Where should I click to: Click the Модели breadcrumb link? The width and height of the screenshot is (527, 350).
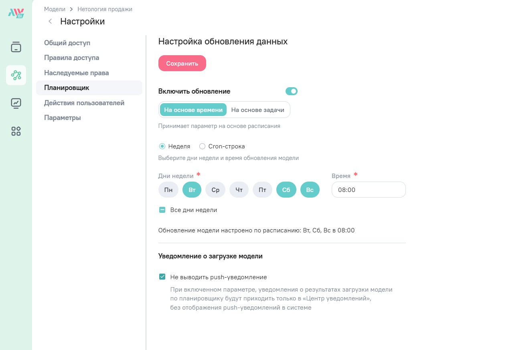[55, 9]
